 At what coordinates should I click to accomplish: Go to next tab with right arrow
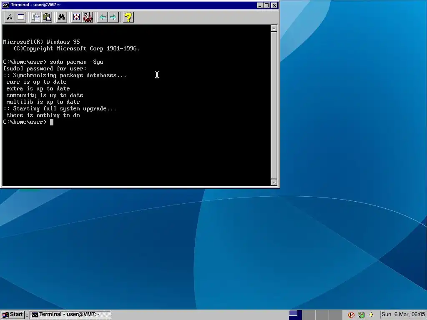tap(113, 17)
